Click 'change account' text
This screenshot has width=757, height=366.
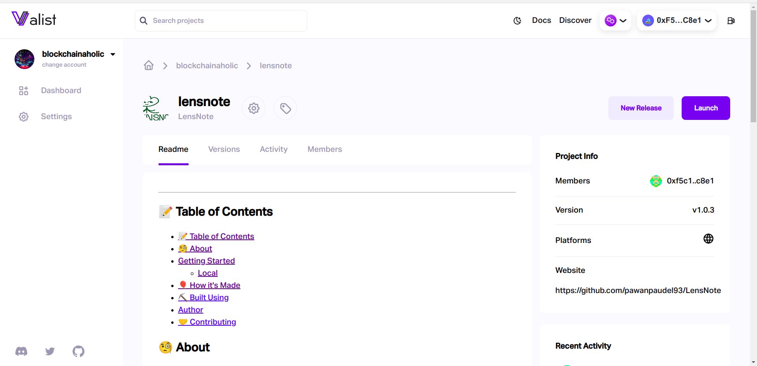[64, 65]
